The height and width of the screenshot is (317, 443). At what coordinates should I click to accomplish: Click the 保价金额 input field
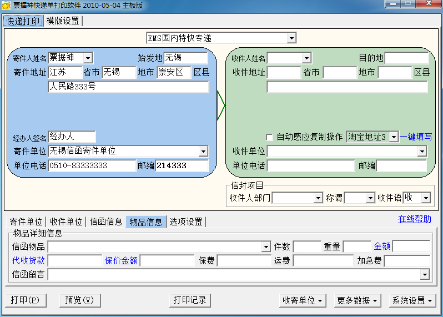(x=167, y=260)
